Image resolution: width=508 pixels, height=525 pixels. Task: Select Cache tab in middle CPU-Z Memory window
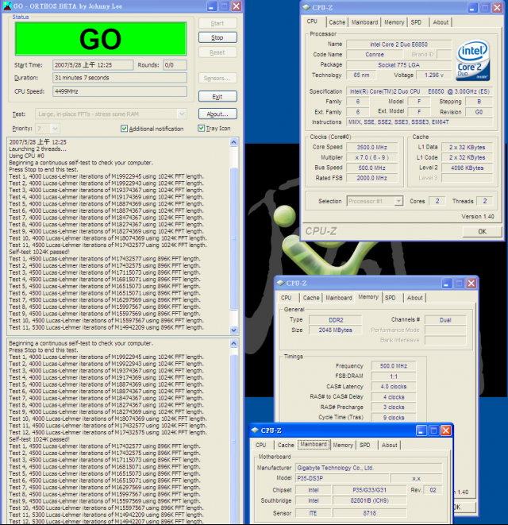311,298
